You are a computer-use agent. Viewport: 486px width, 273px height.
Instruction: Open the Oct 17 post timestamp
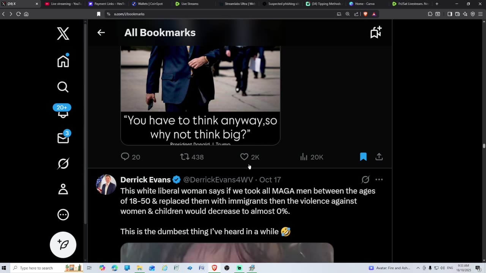[270, 180]
